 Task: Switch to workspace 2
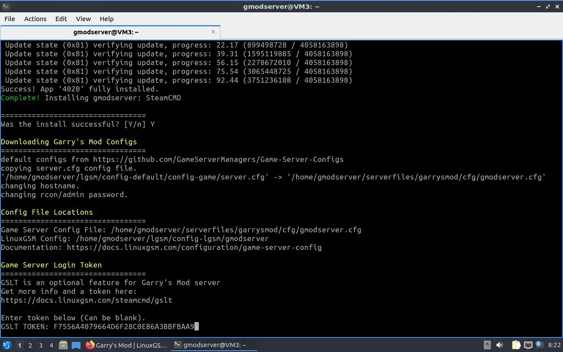[30, 345]
